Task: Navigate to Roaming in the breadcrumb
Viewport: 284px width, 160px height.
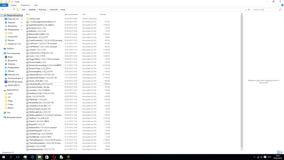Action: click(42, 10)
